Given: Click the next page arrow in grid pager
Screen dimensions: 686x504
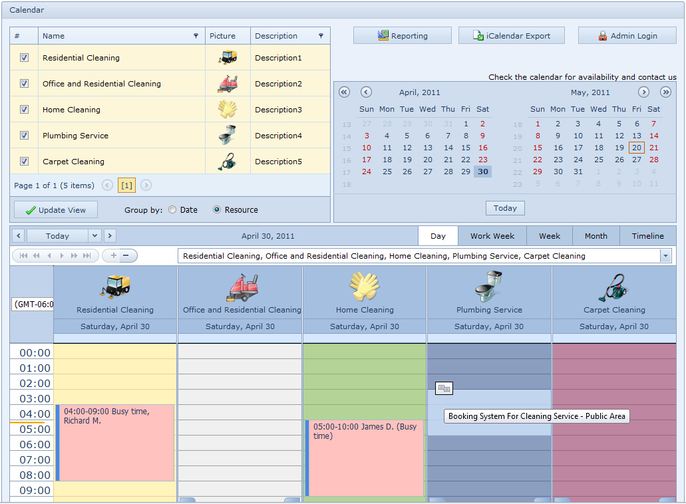Looking at the screenshot, I should click(146, 186).
